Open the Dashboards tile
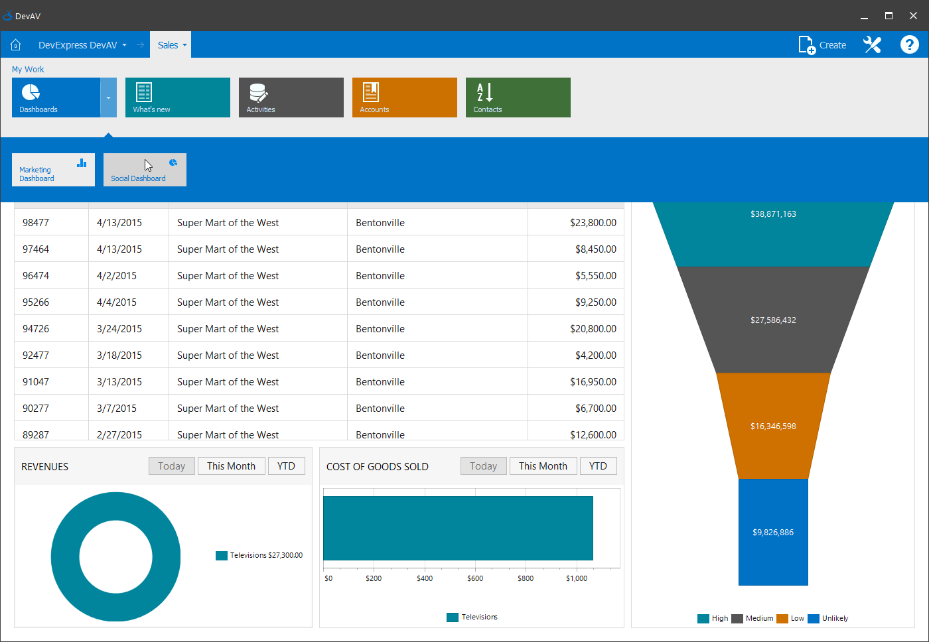This screenshot has width=929, height=642. tap(56, 97)
